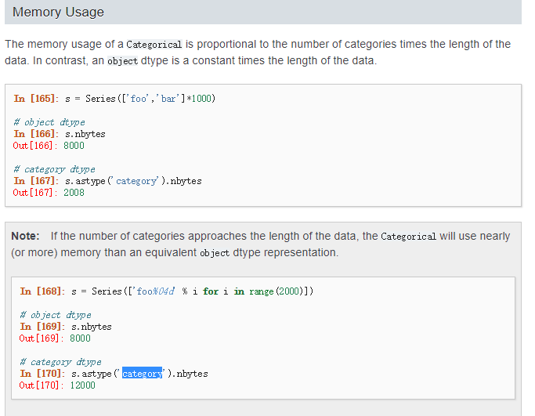The height and width of the screenshot is (416, 535).
Task: Click the output value 2008
Action: [x=74, y=193]
